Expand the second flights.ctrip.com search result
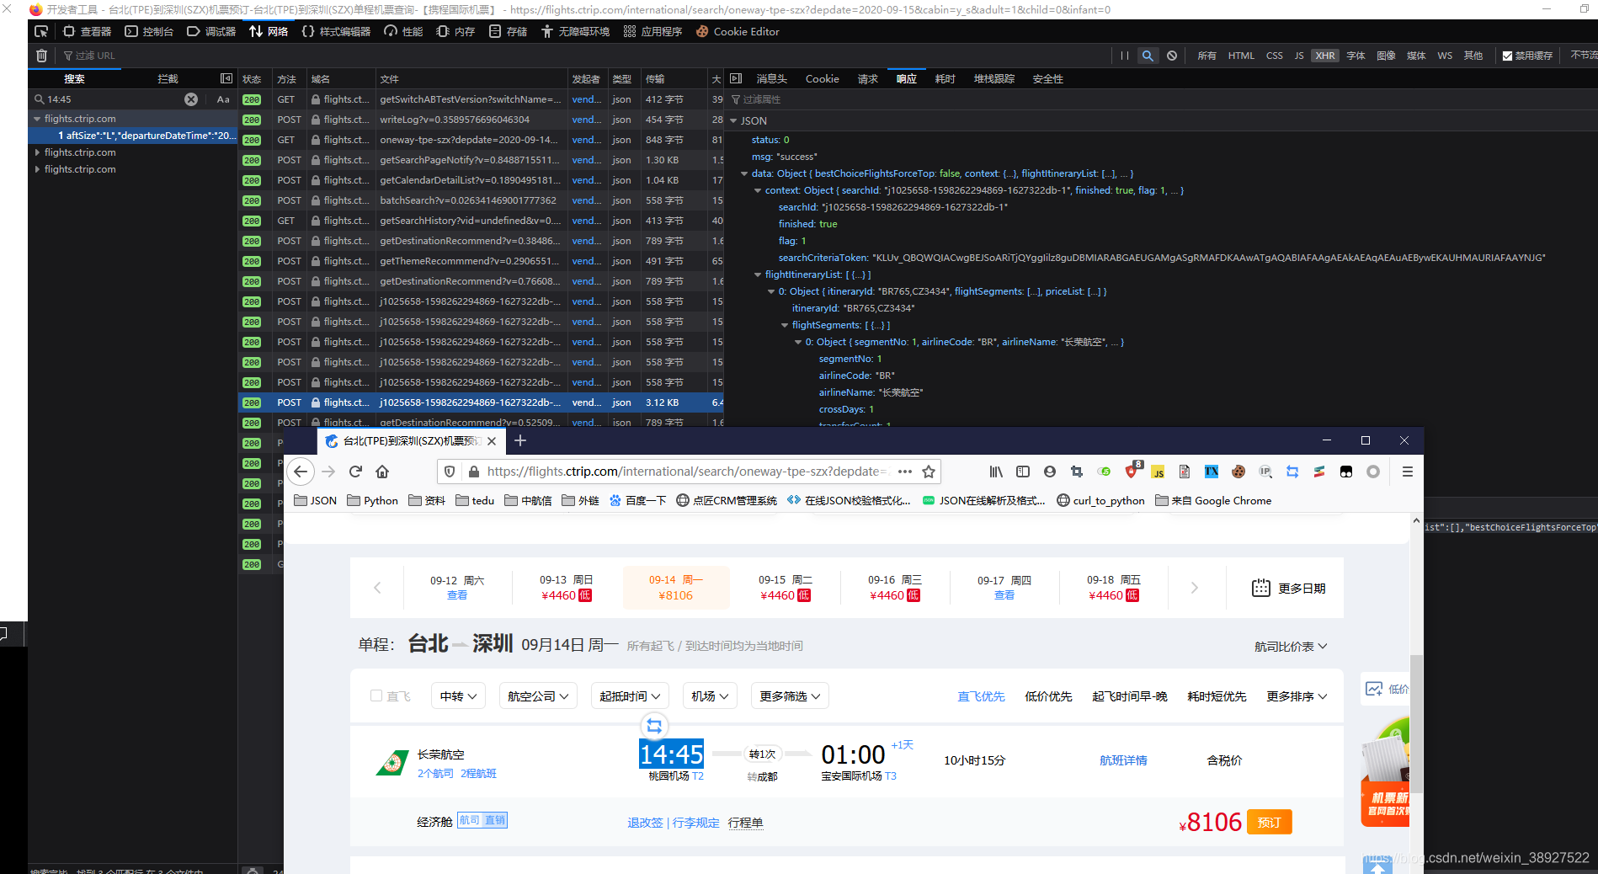Image resolution: width=1598 pixels, height=874 pixels. (37, 152)
